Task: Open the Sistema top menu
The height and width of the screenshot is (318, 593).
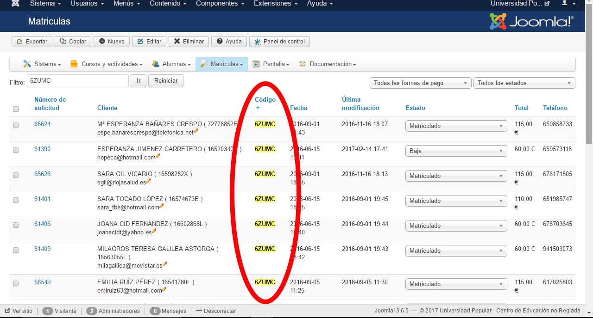Action: [x=45, y=3]
